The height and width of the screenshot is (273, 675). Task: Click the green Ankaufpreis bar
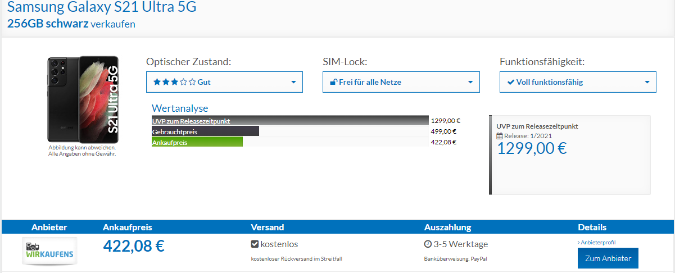pyautogui.click(x=197, y=142)
